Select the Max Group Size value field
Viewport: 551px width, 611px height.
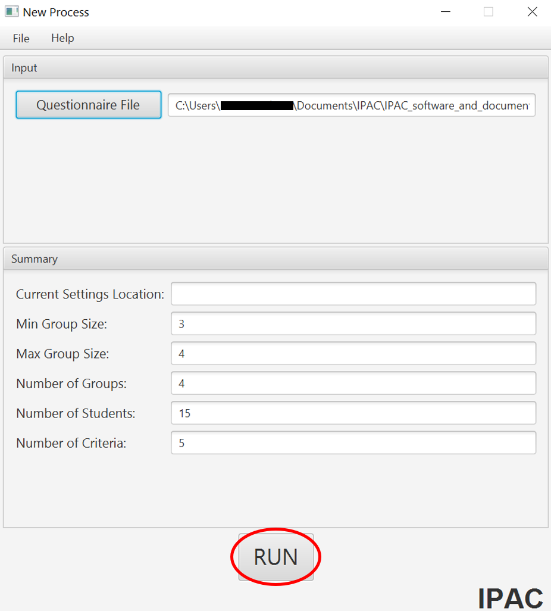click(x=353, y=353)
